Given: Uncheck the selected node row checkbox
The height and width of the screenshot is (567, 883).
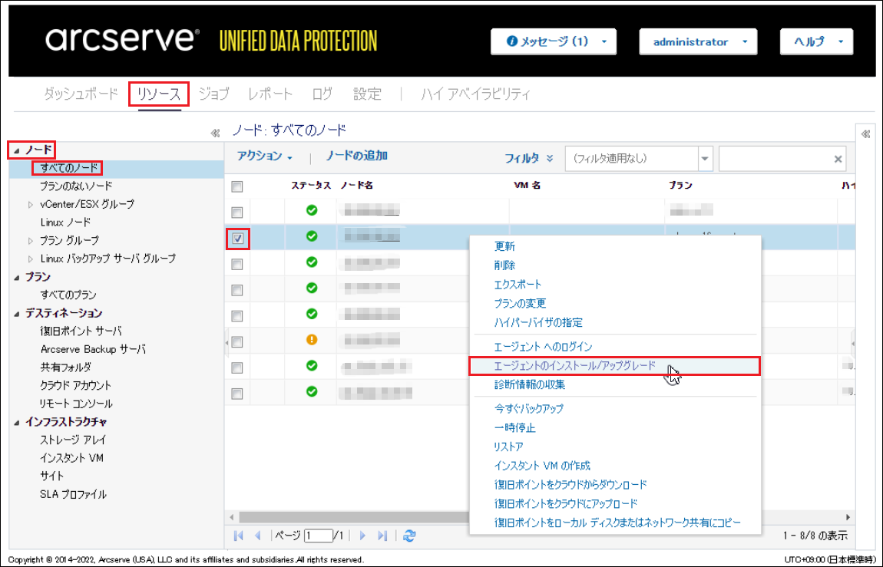Looking at the screenshot, I should pos(237,239).
